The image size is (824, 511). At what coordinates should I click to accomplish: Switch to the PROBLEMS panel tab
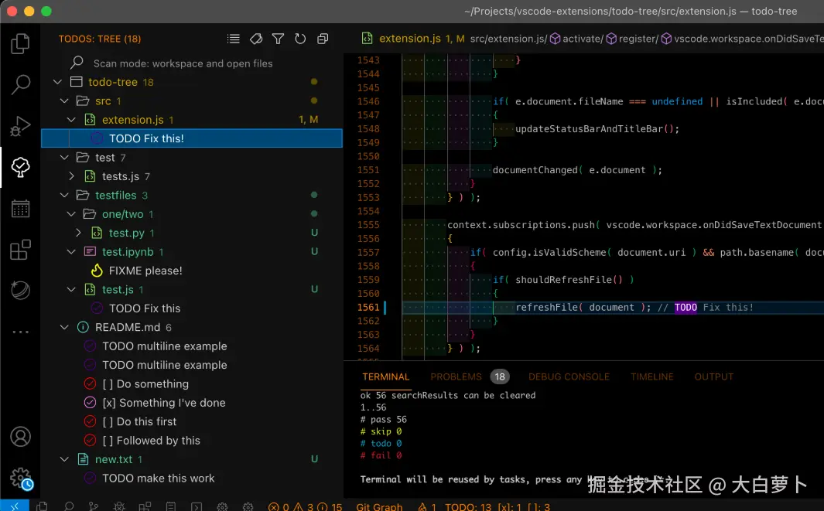[456, 376]
